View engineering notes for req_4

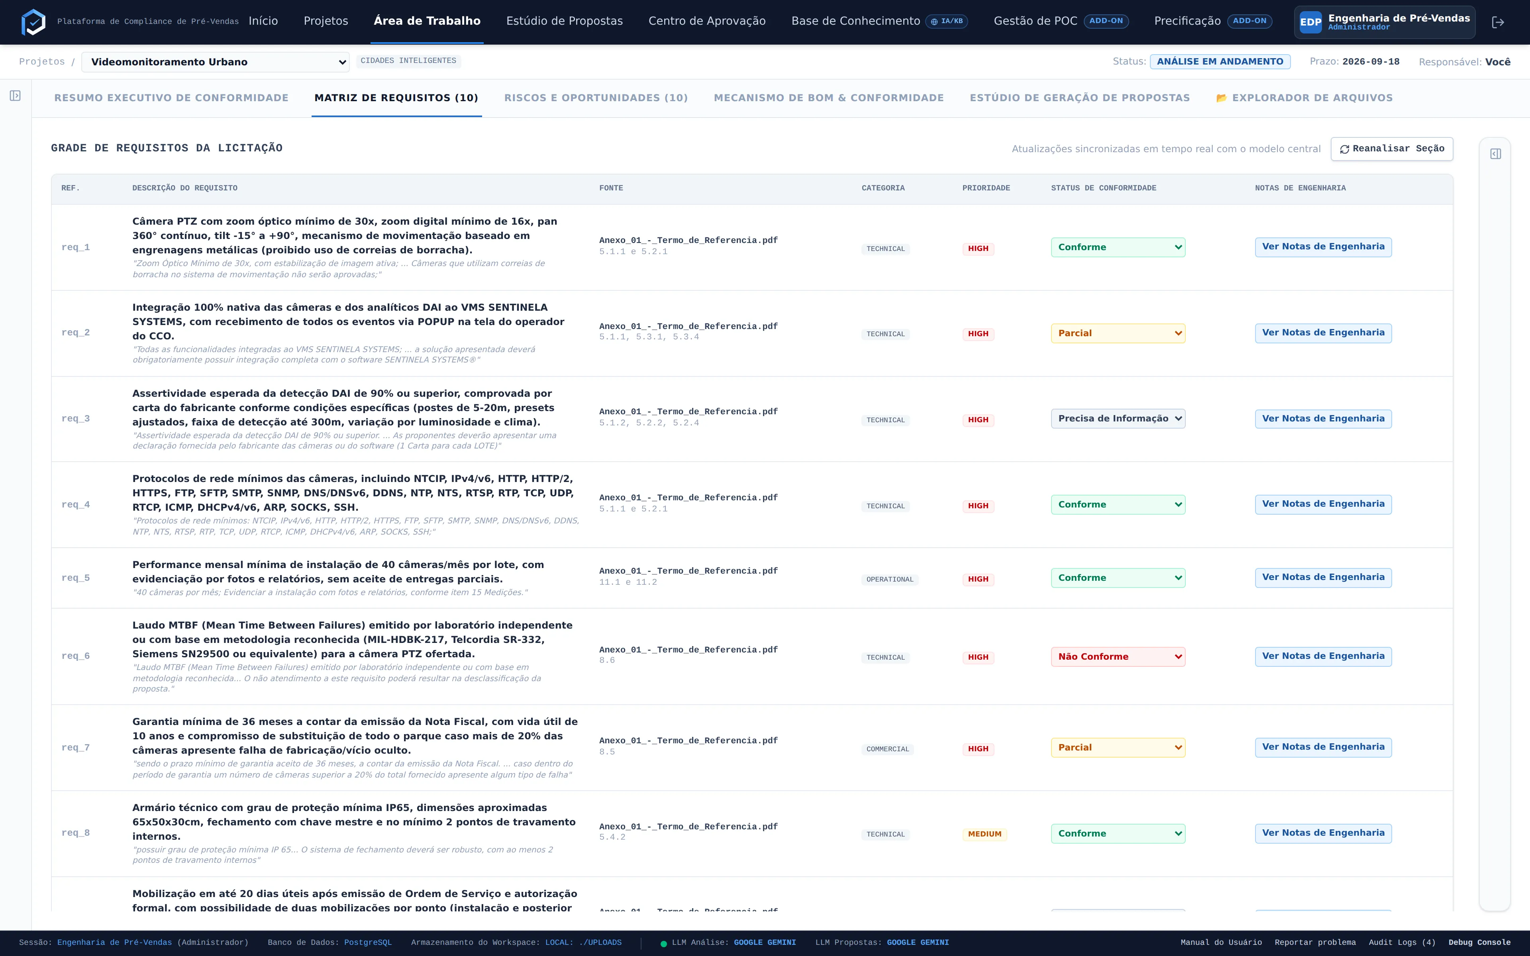1323,504
